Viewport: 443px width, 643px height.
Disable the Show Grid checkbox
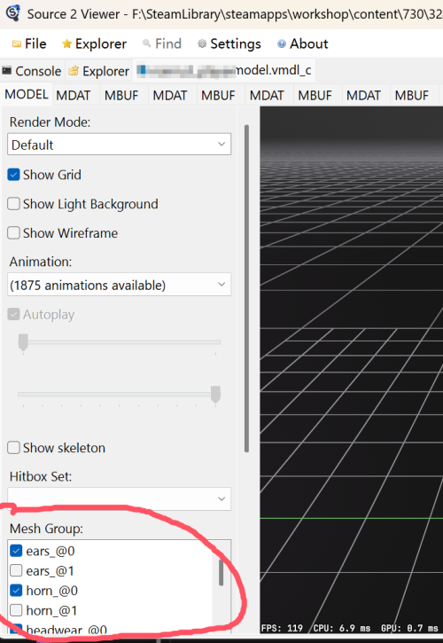pyautogui.click(x=13, y=175)
